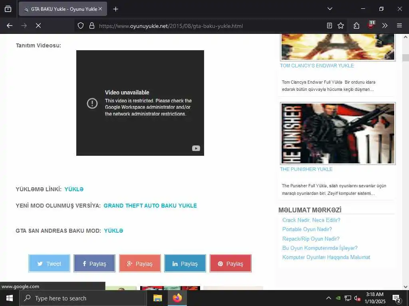This screenshot has width=409, height=306.
Task: Share on Pinterest Paylaş button
Action: (230, 263)
